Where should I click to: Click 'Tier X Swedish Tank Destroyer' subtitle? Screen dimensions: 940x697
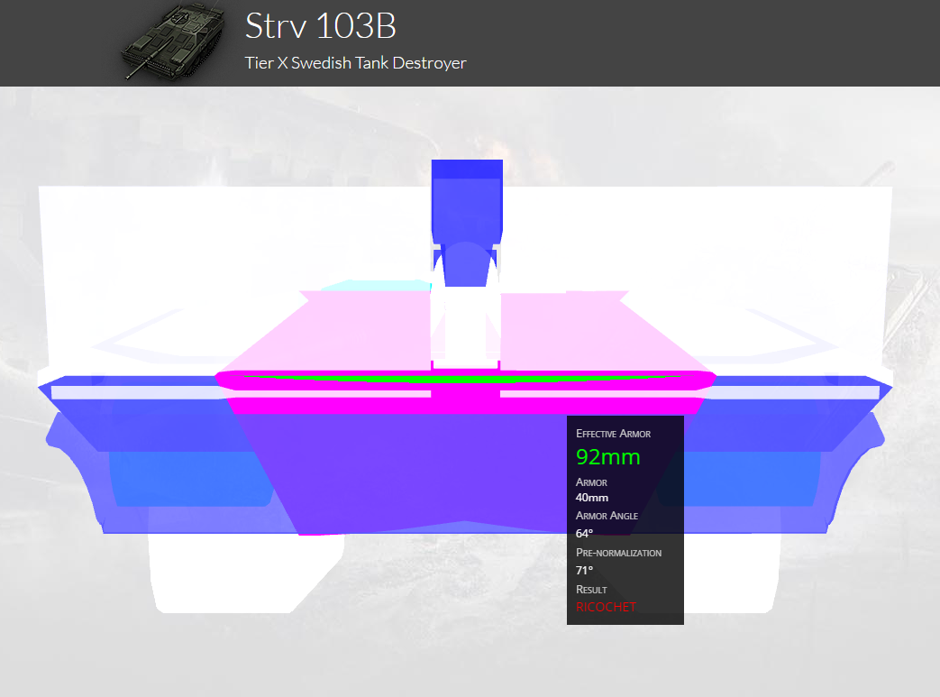[355, 63]
